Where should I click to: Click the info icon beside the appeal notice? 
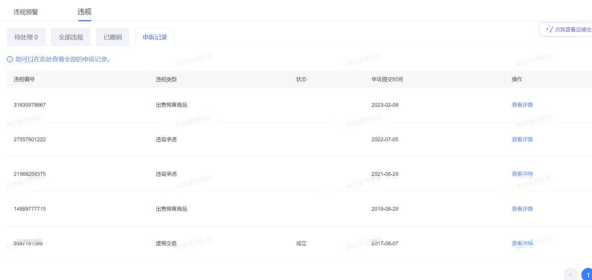click(x=10, y=59)
